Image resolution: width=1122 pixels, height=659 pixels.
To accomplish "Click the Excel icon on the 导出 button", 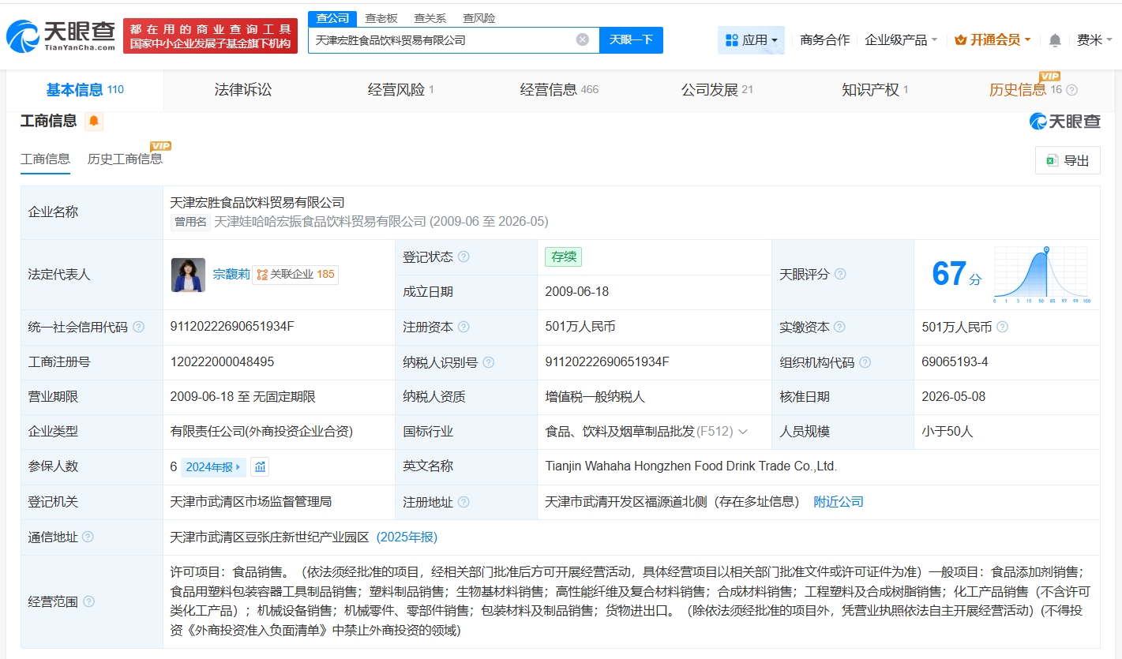I will [1052, 160].
